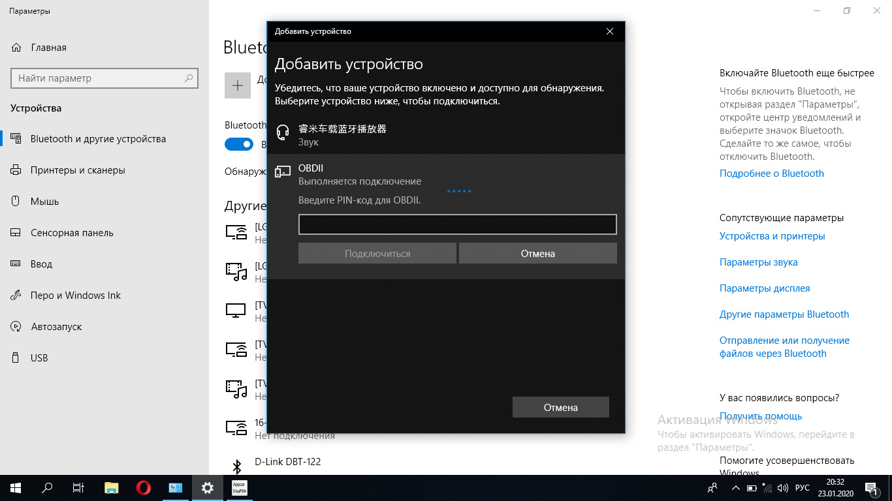
Task: Open Bluetooth и другие устройства settings page
Action: (x=104, y=139)
